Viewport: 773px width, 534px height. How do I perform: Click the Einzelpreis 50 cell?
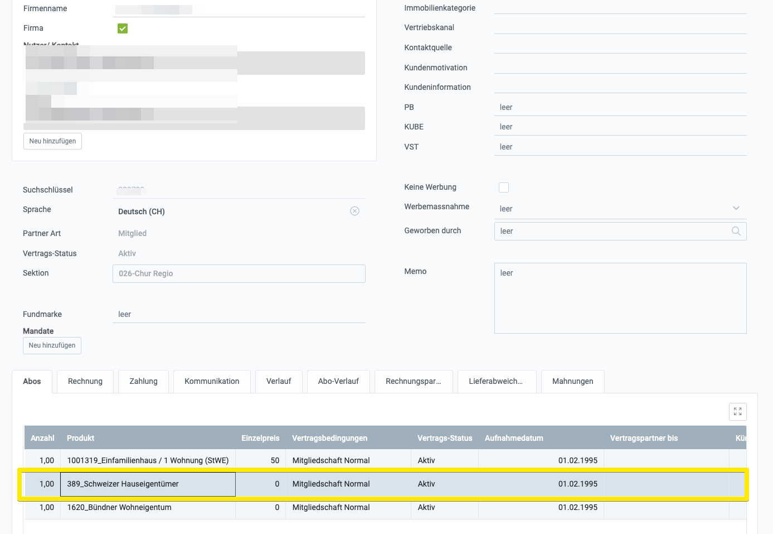(260, 460)
